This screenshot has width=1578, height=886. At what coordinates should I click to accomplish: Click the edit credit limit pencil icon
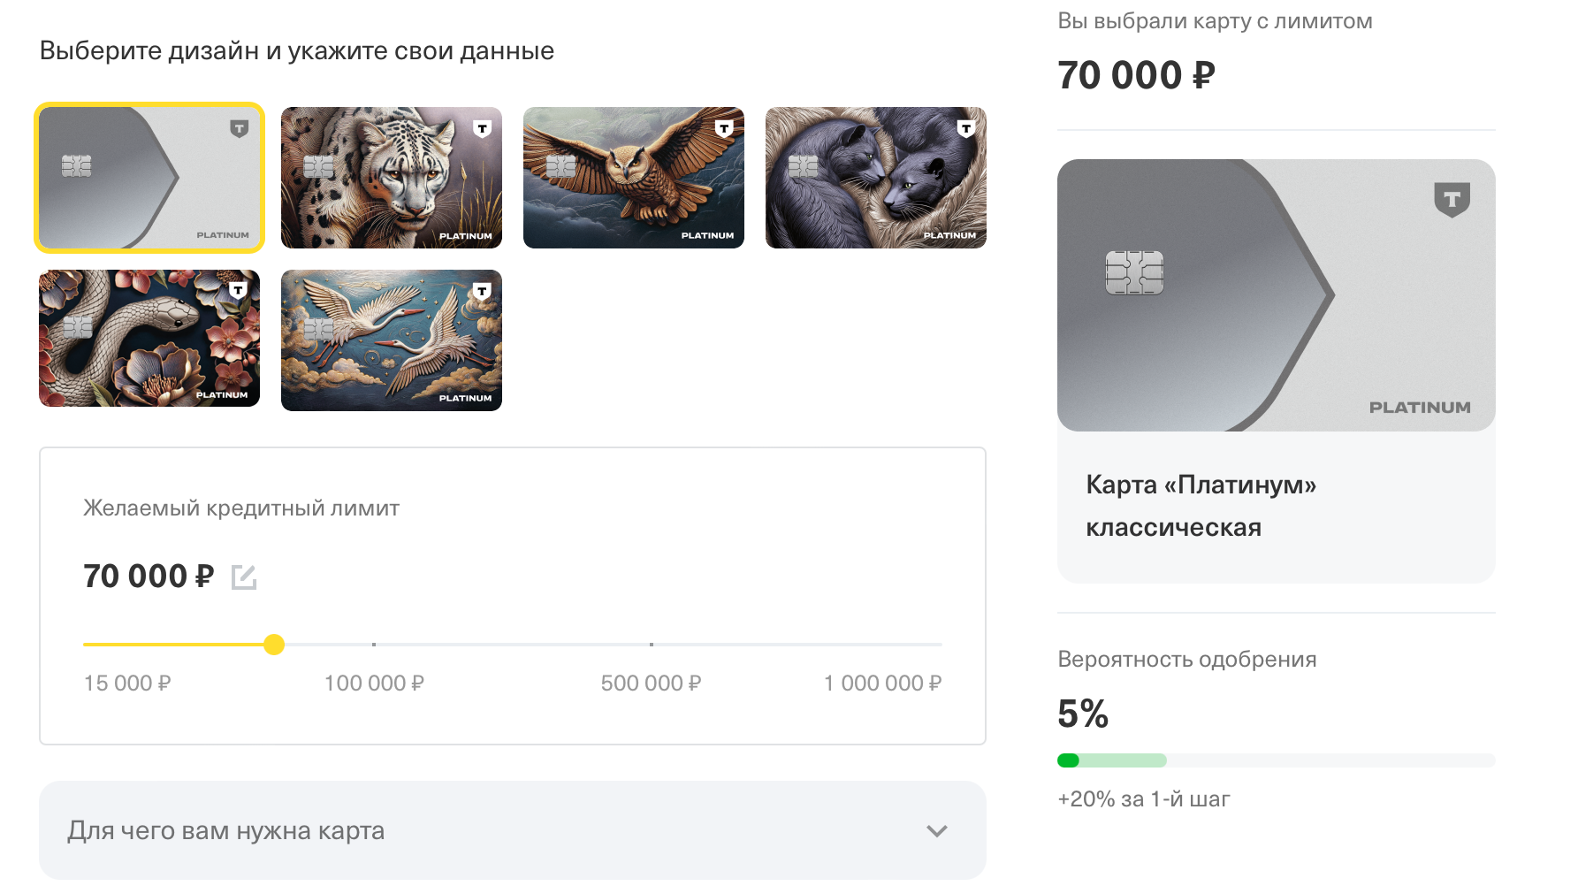[243, 577]
